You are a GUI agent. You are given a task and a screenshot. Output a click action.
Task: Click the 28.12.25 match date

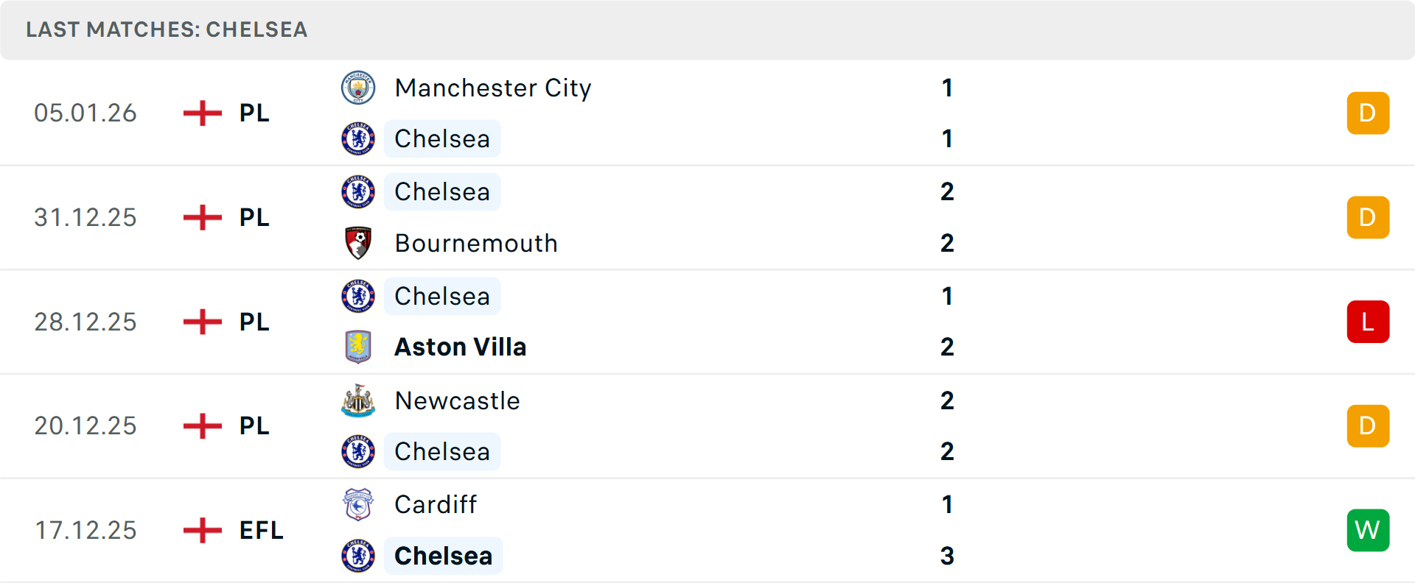click(85, 322)
